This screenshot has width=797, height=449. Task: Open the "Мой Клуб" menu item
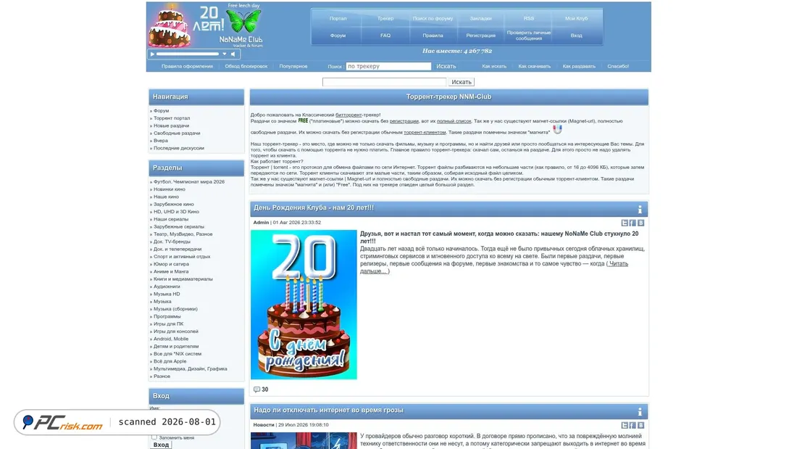pos(577,18)
